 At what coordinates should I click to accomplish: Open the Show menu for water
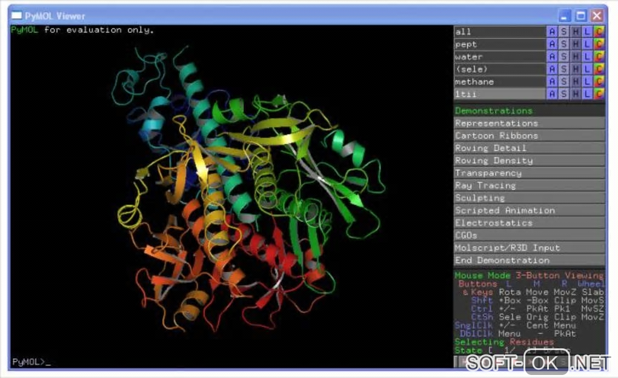(x=563, y=57)
